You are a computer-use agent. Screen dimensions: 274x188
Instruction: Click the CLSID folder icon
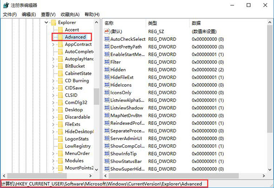click(60, 95)
